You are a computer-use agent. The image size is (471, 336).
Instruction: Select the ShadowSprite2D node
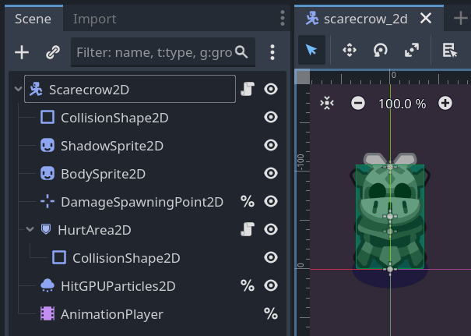[112, 146]
